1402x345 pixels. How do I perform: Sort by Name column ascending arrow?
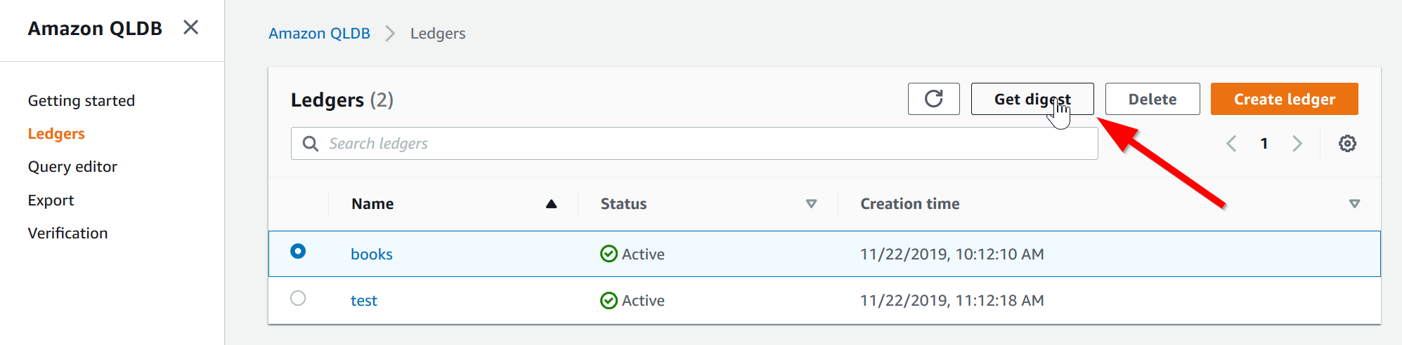click(x=551, y=204)
